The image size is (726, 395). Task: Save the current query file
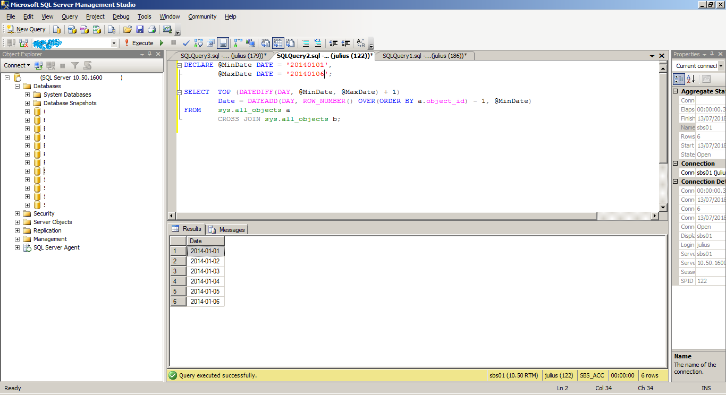[x=140, y=29]
